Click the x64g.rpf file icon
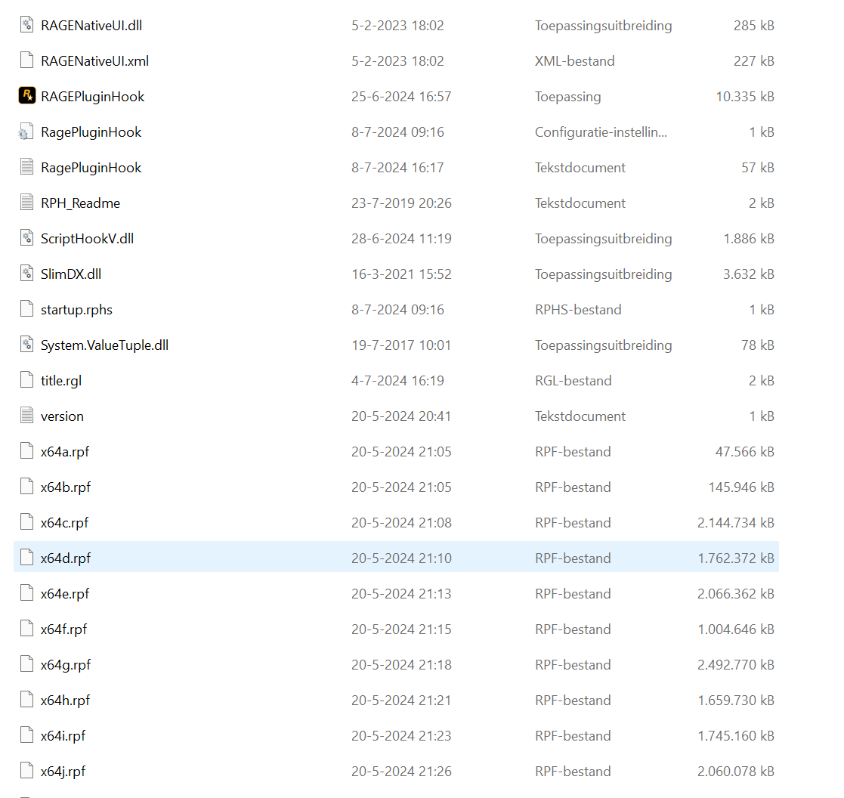Viewport: 844px width, 798px height. click(27, 664)
